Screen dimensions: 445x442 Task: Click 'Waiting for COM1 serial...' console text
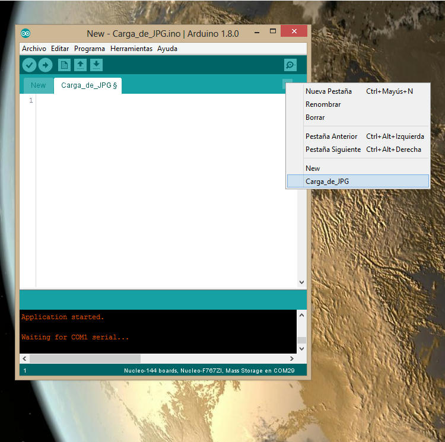click(75, 337)
